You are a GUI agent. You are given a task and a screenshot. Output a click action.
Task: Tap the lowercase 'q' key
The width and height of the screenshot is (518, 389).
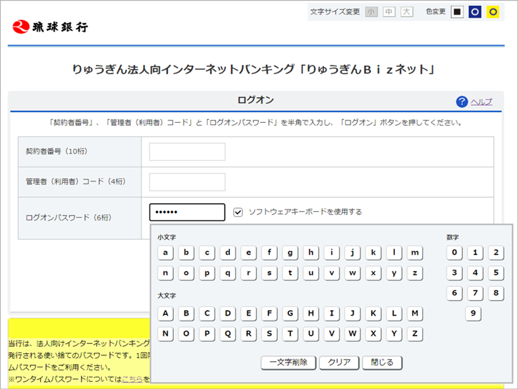click(228, 273)
